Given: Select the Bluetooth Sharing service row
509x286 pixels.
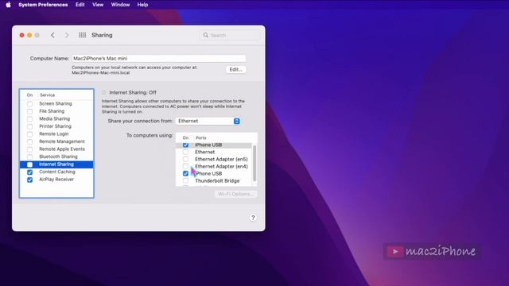Looking at the screenshot, I should [56, 157].
